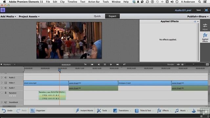Click the Undo button
The height and width of the screenshot is (118, 210).
(7, 110)
